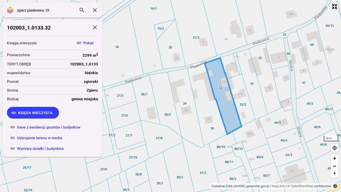This screenshot has width=341, height=192.
Task: Select parcel 44/3 on the map
Action: (x=289, y=155)
